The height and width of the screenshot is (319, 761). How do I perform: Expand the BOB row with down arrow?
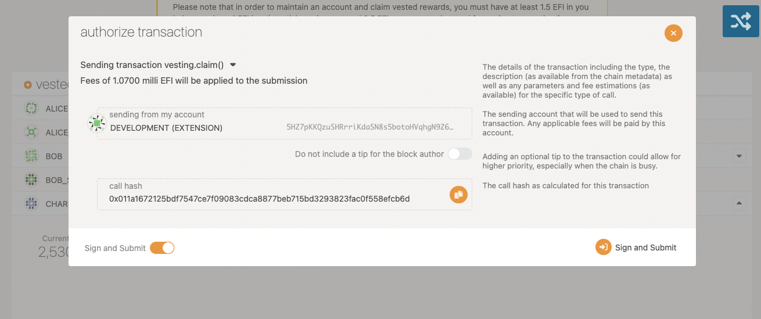[x=740, y=156]
